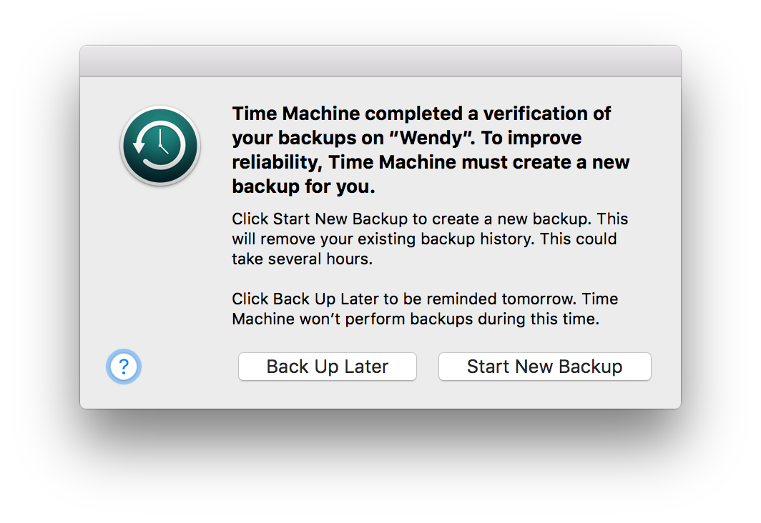Viewport: 761px width, 523px height.
Task: Choose Back Up Later
Action: (x=327, y=367)
